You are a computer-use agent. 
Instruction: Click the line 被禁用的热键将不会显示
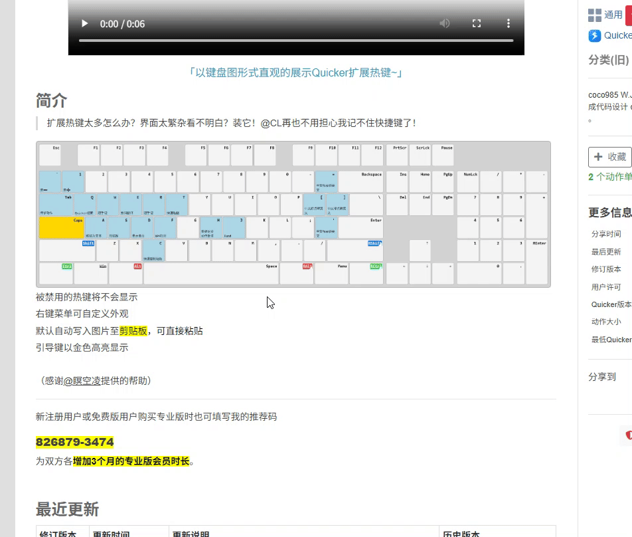tap(87, 297)
